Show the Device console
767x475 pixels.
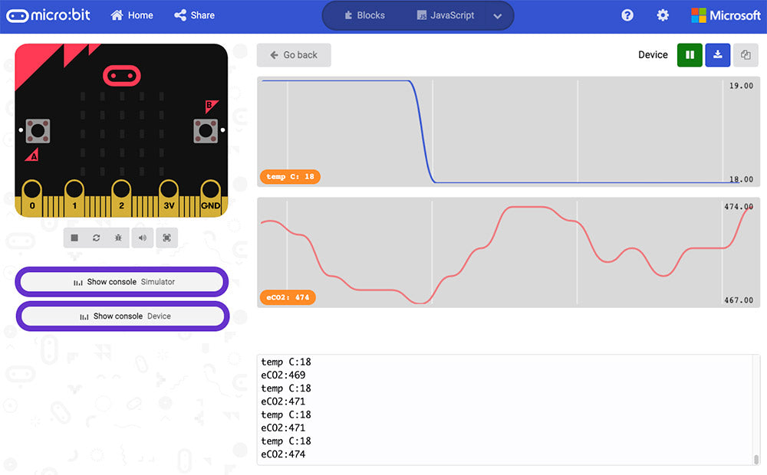[121, 316]
